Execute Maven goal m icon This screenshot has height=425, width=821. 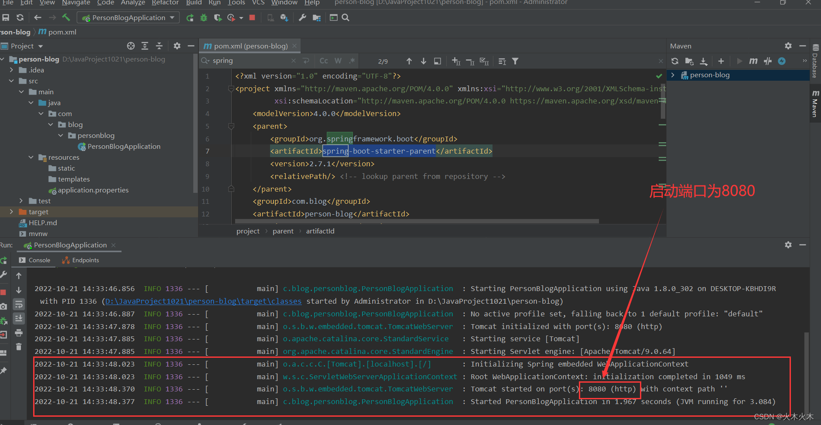(x=753, y=61)
